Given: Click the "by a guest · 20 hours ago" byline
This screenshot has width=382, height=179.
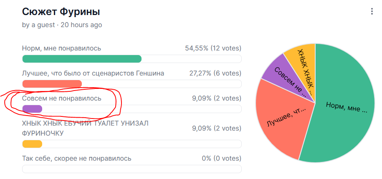Looking at the screenshot, I should tap(62, 25).
